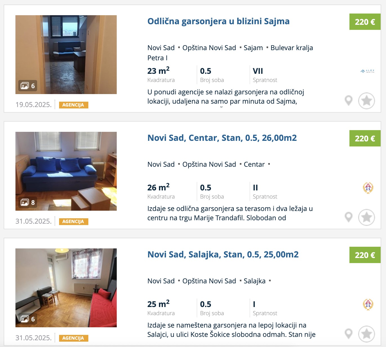Show map location for Sajam garsonjera listing
This screenshot has width=386, height=347.
pyautogui.click(x=349, y=101)
